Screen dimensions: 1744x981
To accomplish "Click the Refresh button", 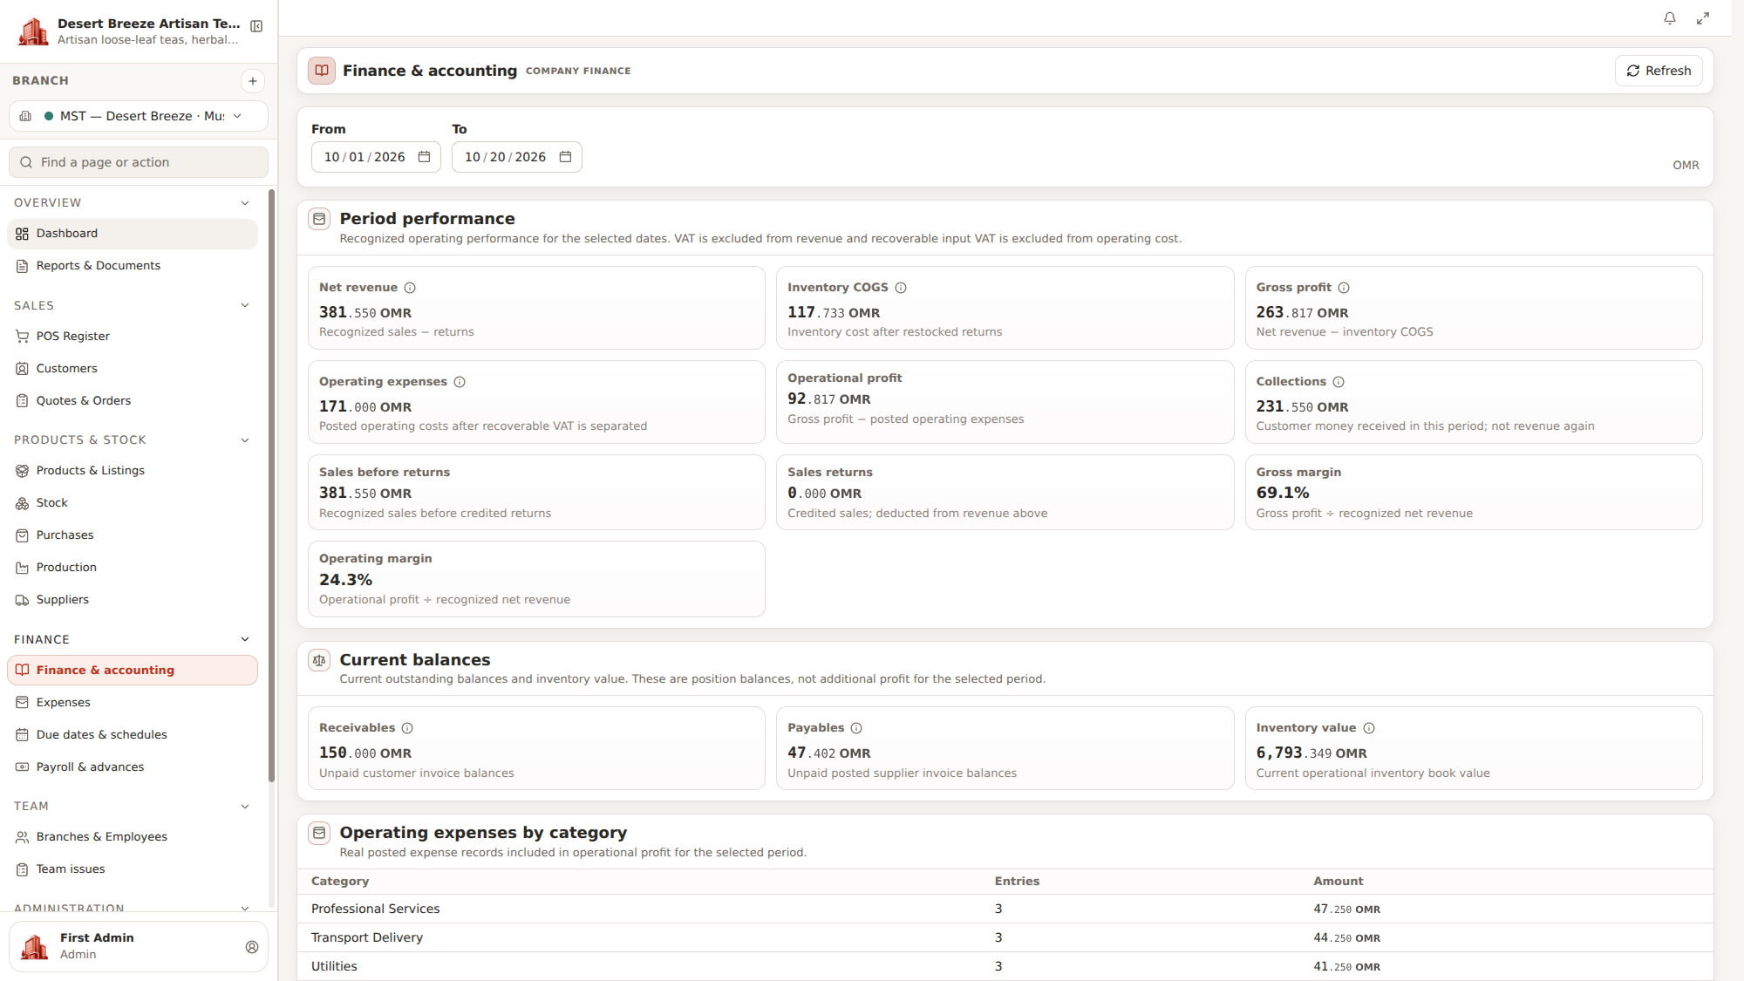I will pos(1659,71).
